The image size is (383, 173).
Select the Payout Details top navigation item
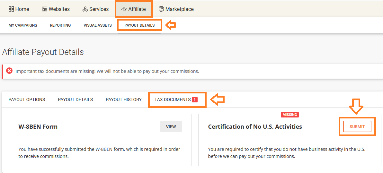pos(139,25)
